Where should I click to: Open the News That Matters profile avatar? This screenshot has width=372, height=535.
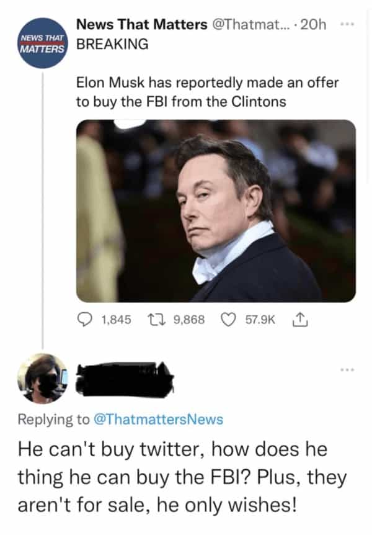[x=42, y=43]
